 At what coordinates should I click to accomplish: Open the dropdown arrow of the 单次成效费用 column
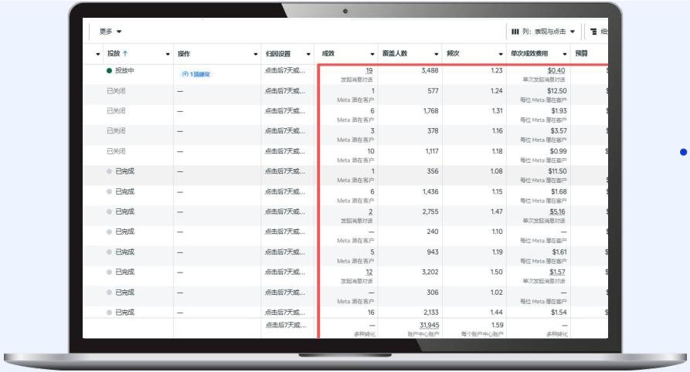coord(565,54)
